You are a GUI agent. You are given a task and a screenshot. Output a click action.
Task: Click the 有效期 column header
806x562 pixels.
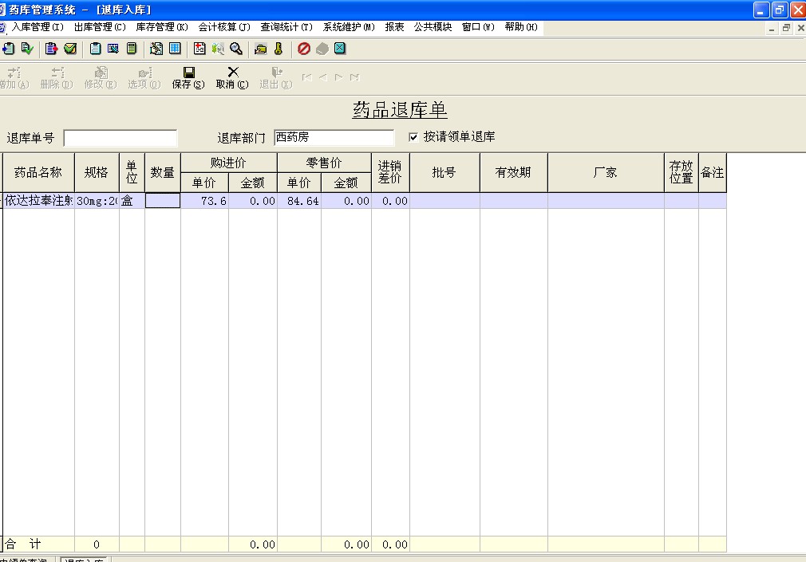click(x=513, y=173)
